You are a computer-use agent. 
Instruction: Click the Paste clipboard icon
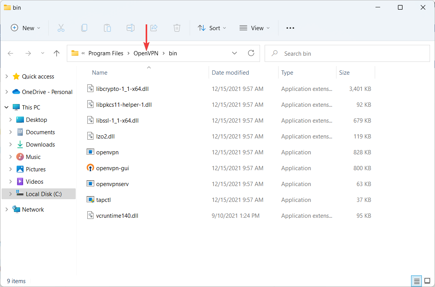click(107, 28)
